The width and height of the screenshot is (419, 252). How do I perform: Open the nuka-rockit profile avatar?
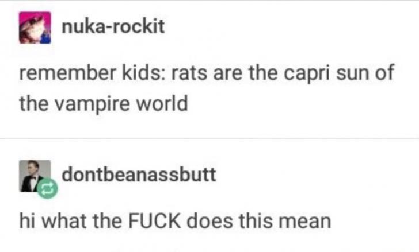point(35,28)
